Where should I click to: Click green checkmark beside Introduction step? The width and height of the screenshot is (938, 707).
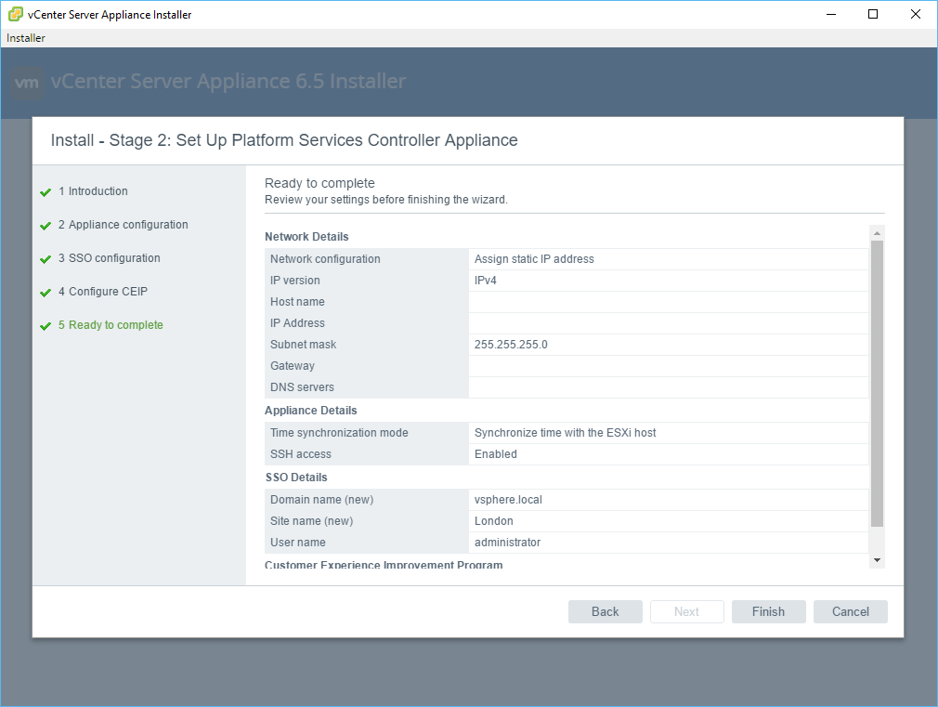[x=46, y=192]
